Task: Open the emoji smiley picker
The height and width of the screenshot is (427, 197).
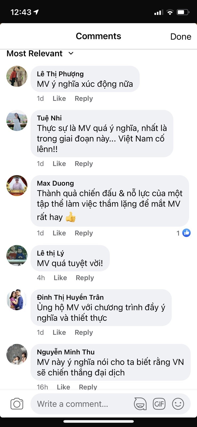Action: 178,404
